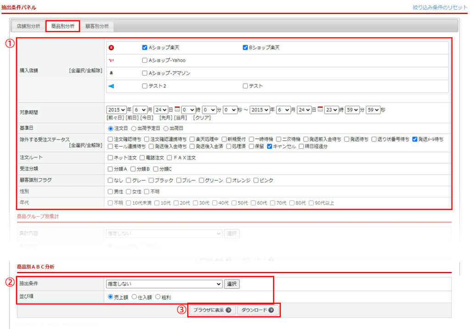
Task: Open the end year dropdown
Action: tap(260, 110)
